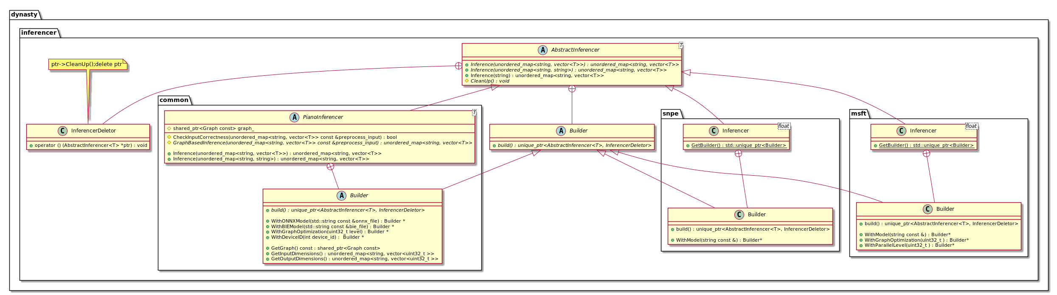
Task: Select the 'msft' package tab
Action: pyautogui.click(x=858, y=113)
